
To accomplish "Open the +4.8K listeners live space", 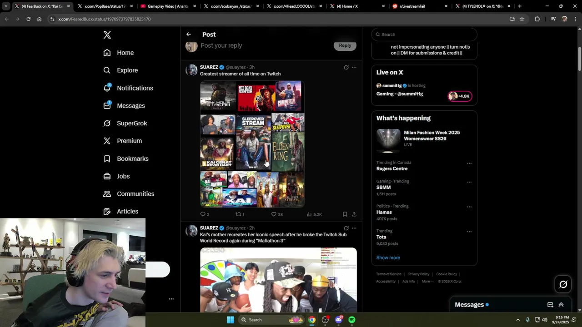I will pos(460,96).
